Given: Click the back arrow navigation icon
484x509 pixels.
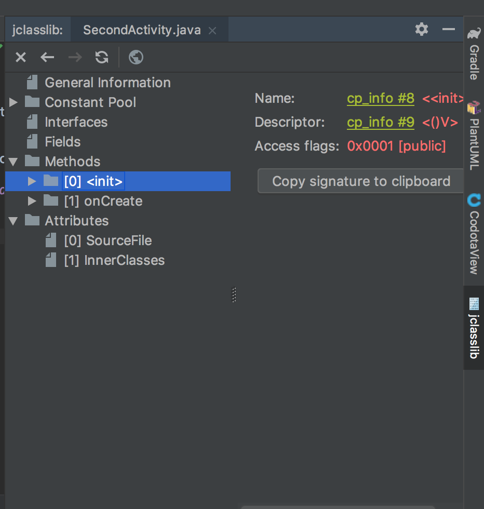Looking at the screenshot, I should tap(48, 57).
